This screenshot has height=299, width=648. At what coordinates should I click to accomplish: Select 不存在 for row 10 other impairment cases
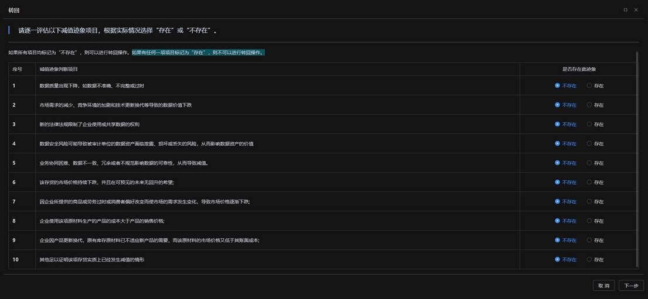click(557, 259)
